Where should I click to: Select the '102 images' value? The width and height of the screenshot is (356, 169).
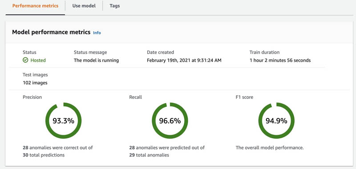point(35,83)
